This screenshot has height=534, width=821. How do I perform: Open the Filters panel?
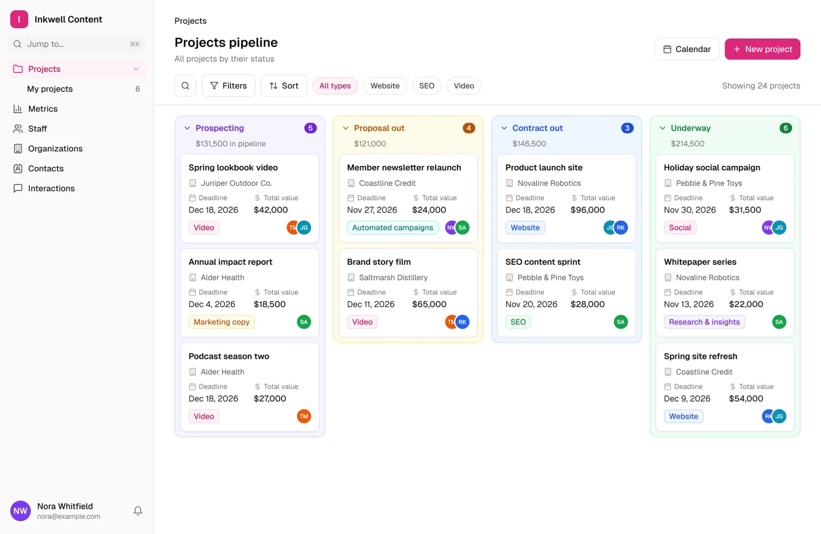point(228,86)
